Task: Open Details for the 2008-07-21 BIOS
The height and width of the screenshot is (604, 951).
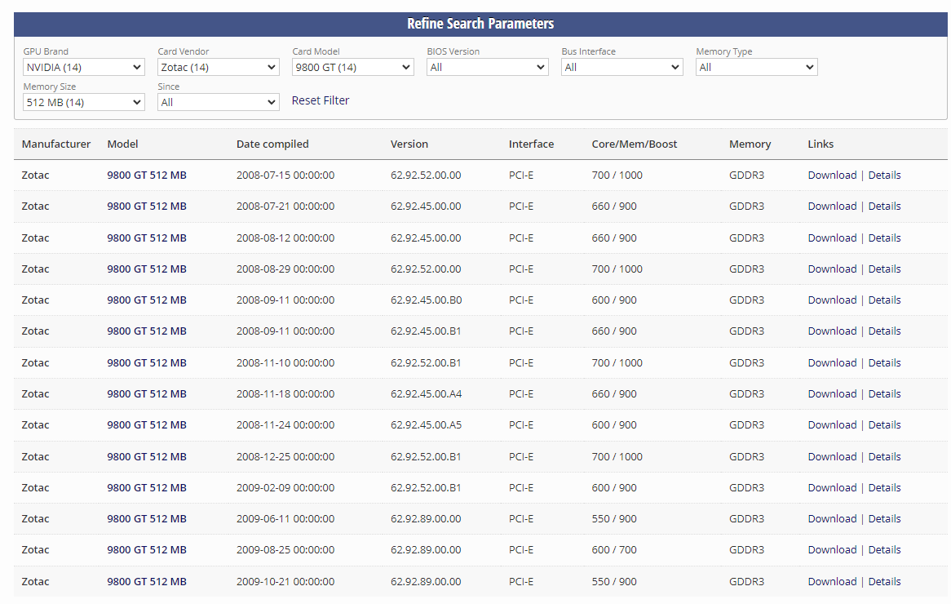Action: (x=884, y=207)
